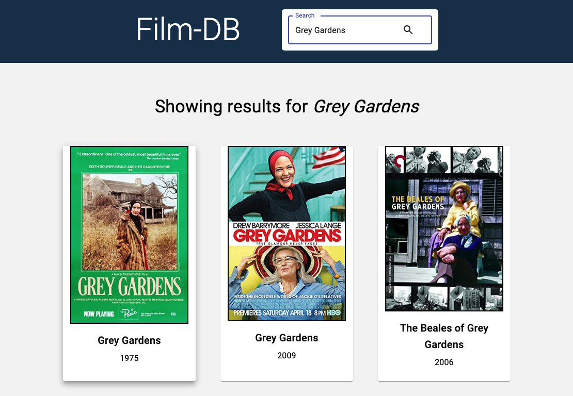Screen dimensions: 573x396
Task: Click the year 2006 under The Beales
Action: tap(444, 362)
